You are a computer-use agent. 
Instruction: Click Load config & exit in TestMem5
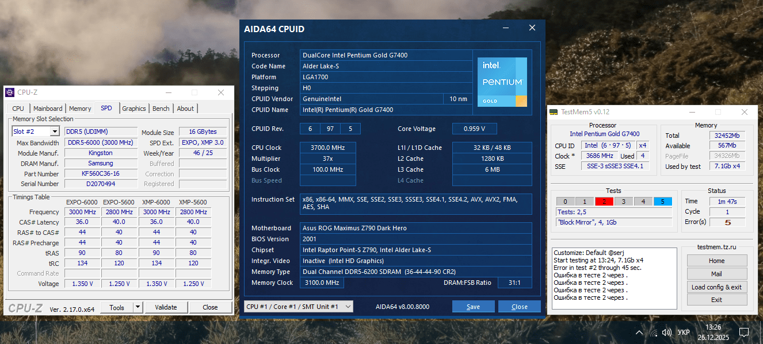click(x=716, y=287)
